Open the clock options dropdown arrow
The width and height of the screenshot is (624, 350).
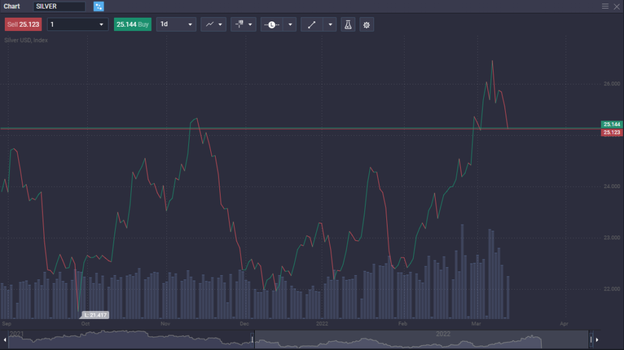tap(290, 25)
